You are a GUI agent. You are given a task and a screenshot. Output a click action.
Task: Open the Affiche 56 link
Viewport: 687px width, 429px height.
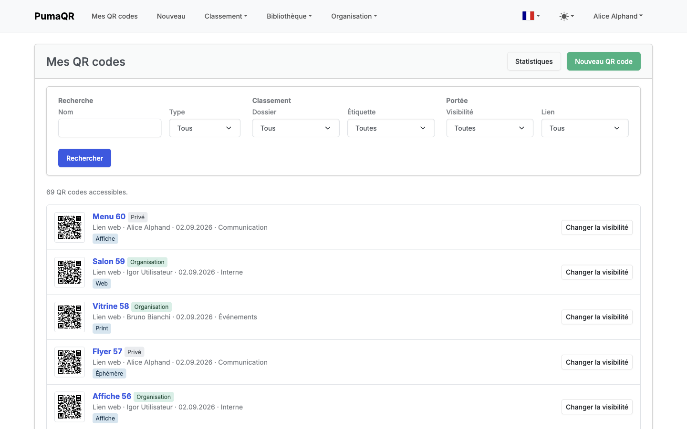(x=112, y=396)
